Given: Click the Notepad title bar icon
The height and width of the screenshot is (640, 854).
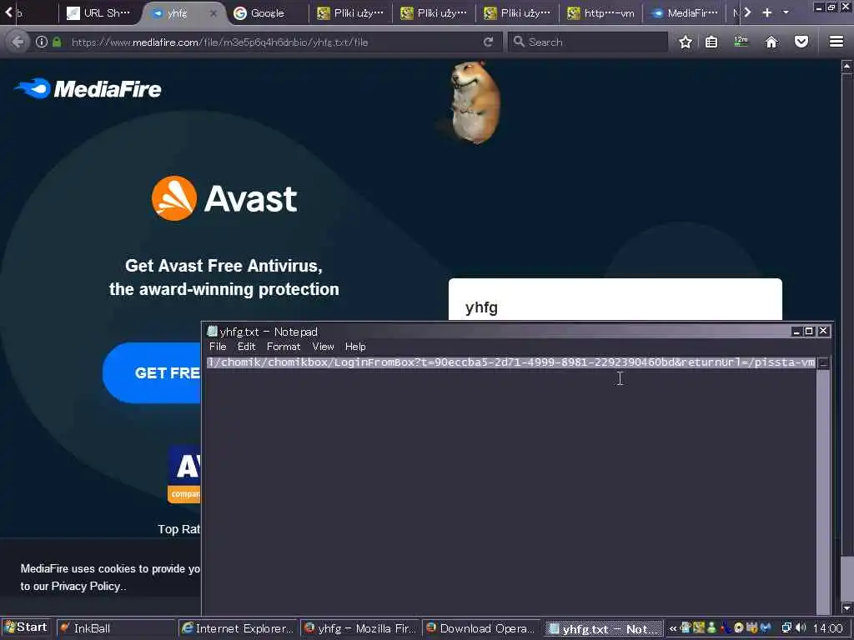Looking at the screenshot, I should [213, 331].
